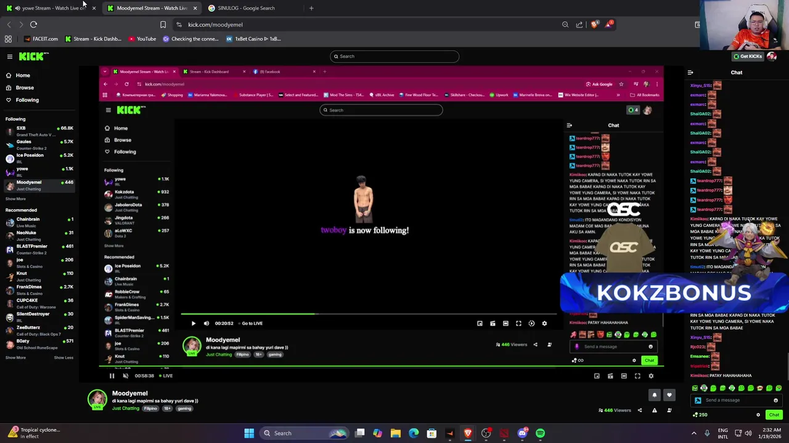Open the FACEIT.com bookmark

[41, 39]
